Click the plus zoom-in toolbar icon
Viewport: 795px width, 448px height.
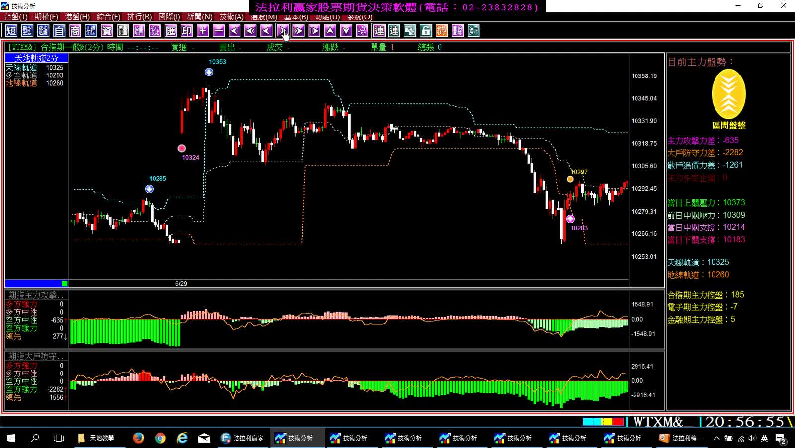(203, 31)
